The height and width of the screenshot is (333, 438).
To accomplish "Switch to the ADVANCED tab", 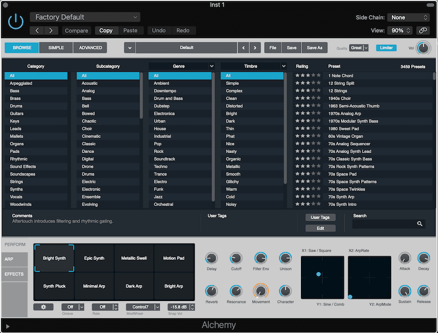I will [90, 48].
